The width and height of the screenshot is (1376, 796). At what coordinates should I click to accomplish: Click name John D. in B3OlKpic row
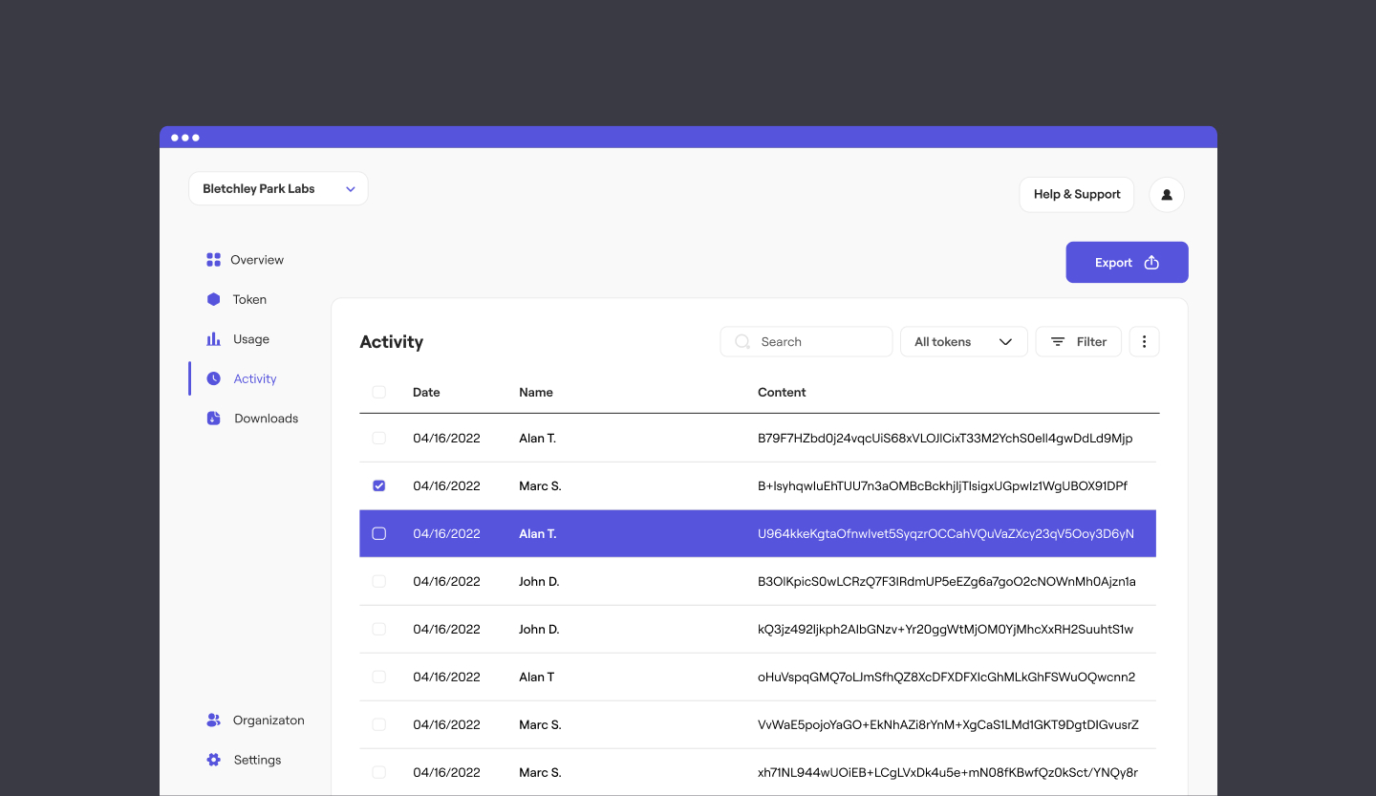tap(539, 581)
